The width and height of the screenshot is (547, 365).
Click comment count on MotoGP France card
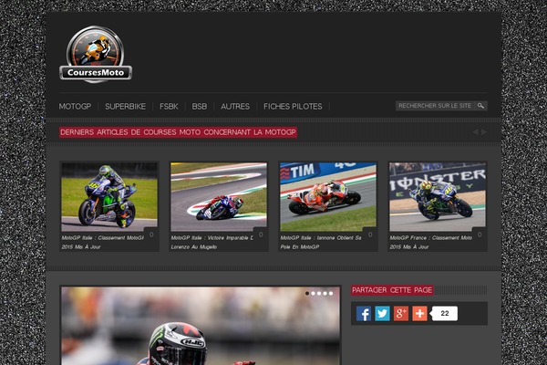tap(480, 235)
